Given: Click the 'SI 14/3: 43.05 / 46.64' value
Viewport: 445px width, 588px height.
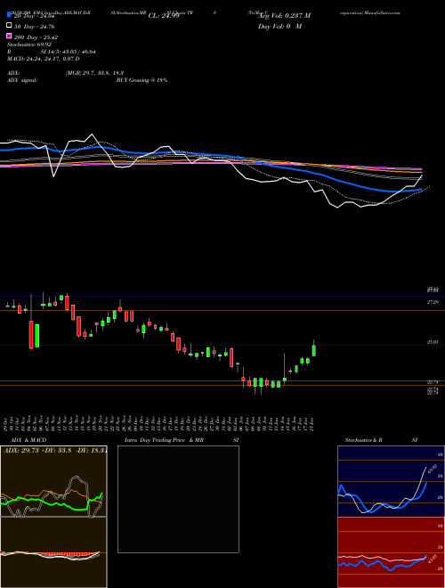Looking at the screenshot, I should [69, 52].
